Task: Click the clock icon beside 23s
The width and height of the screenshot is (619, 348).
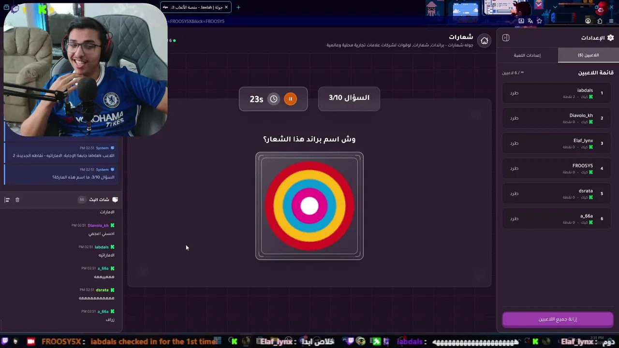Action: (274, 99)
